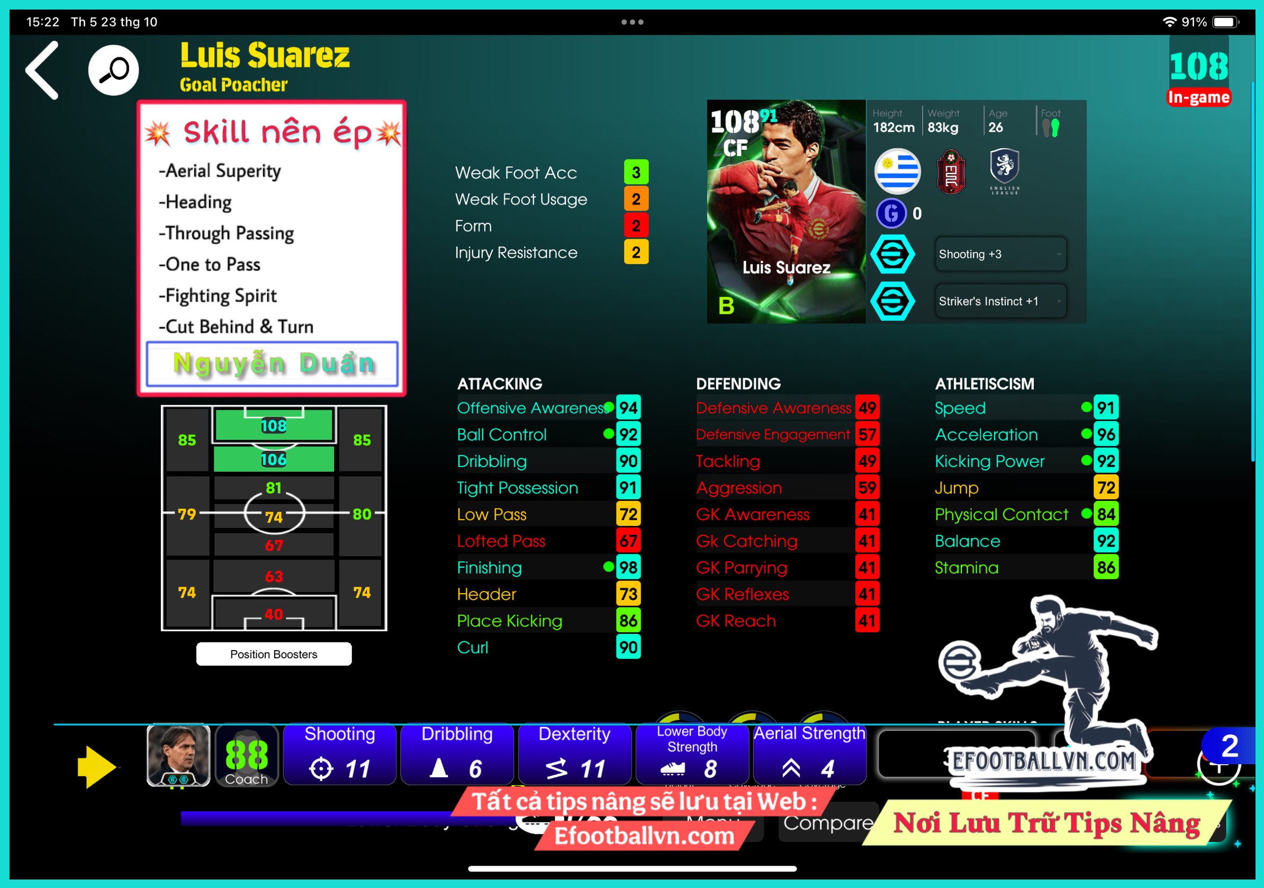Click the 88 Coach button
Viewport: 1264px width, 888px height.
[x=246, y=756]
